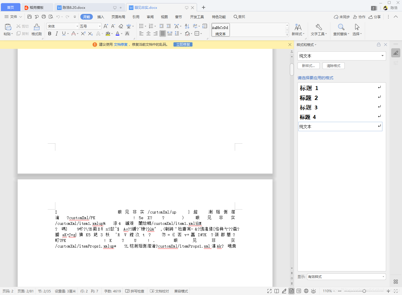Viewport: 402px width, 295px height.
Task: Click the 协作 collaborate button
Action: [x=359, y=17]
